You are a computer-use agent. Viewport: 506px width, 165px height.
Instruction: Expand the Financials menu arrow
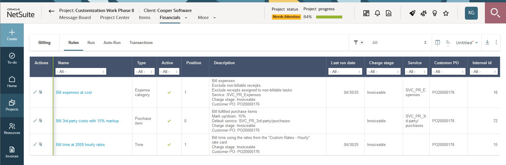click(x=186, y=18)
